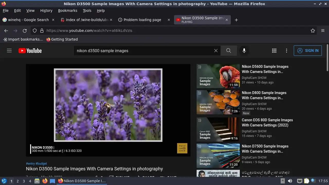Click the Digital Cam Show watermark logo
The image size is (329, 185).
[x=182, y=148]
